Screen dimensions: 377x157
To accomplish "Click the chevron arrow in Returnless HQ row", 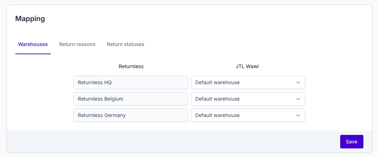I will click(x=298, y=82).
